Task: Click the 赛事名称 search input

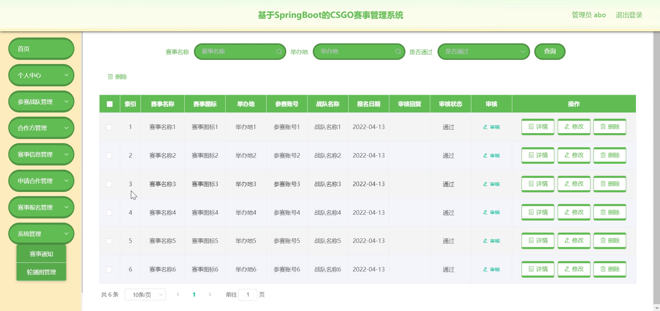Action: click(x=240, y=52)
